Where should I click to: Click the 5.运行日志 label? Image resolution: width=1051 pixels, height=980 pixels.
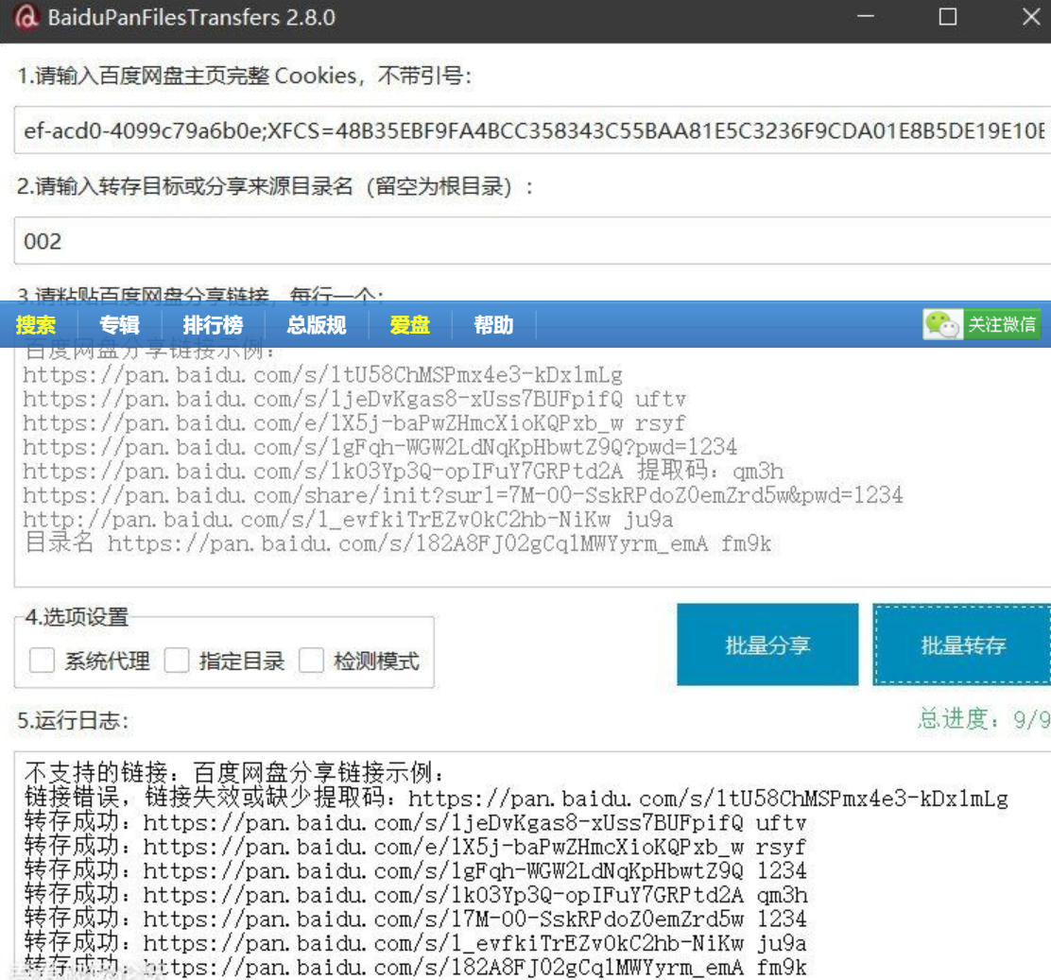(73, 720)
